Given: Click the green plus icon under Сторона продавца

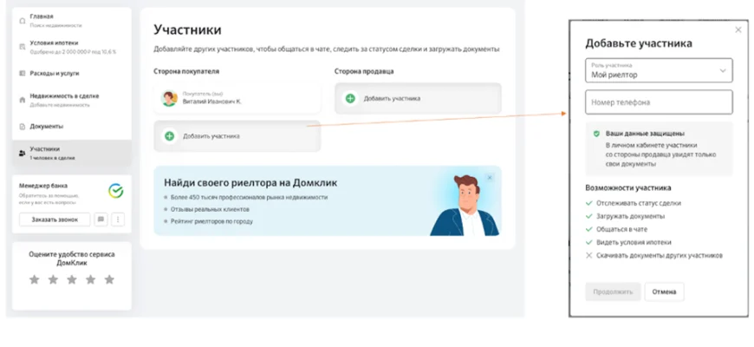Looking at the screenshot, I should pyautogui.click(x=350, y=99).
